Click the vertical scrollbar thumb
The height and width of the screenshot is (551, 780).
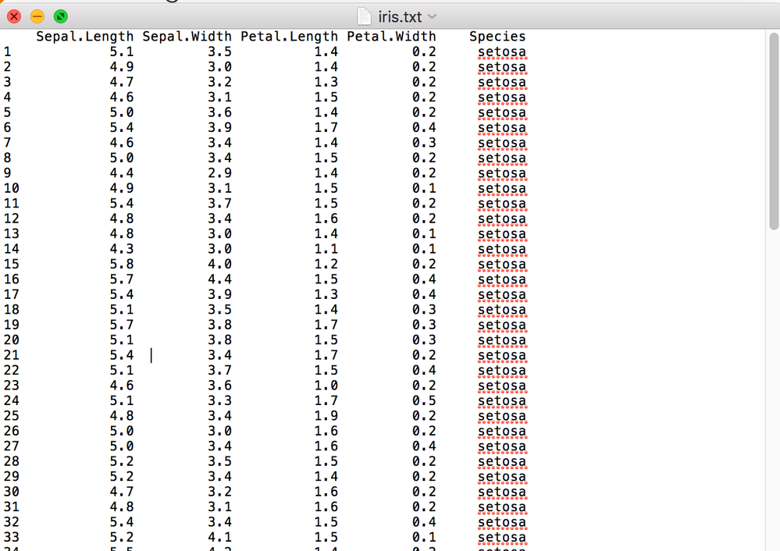(774, 131)
